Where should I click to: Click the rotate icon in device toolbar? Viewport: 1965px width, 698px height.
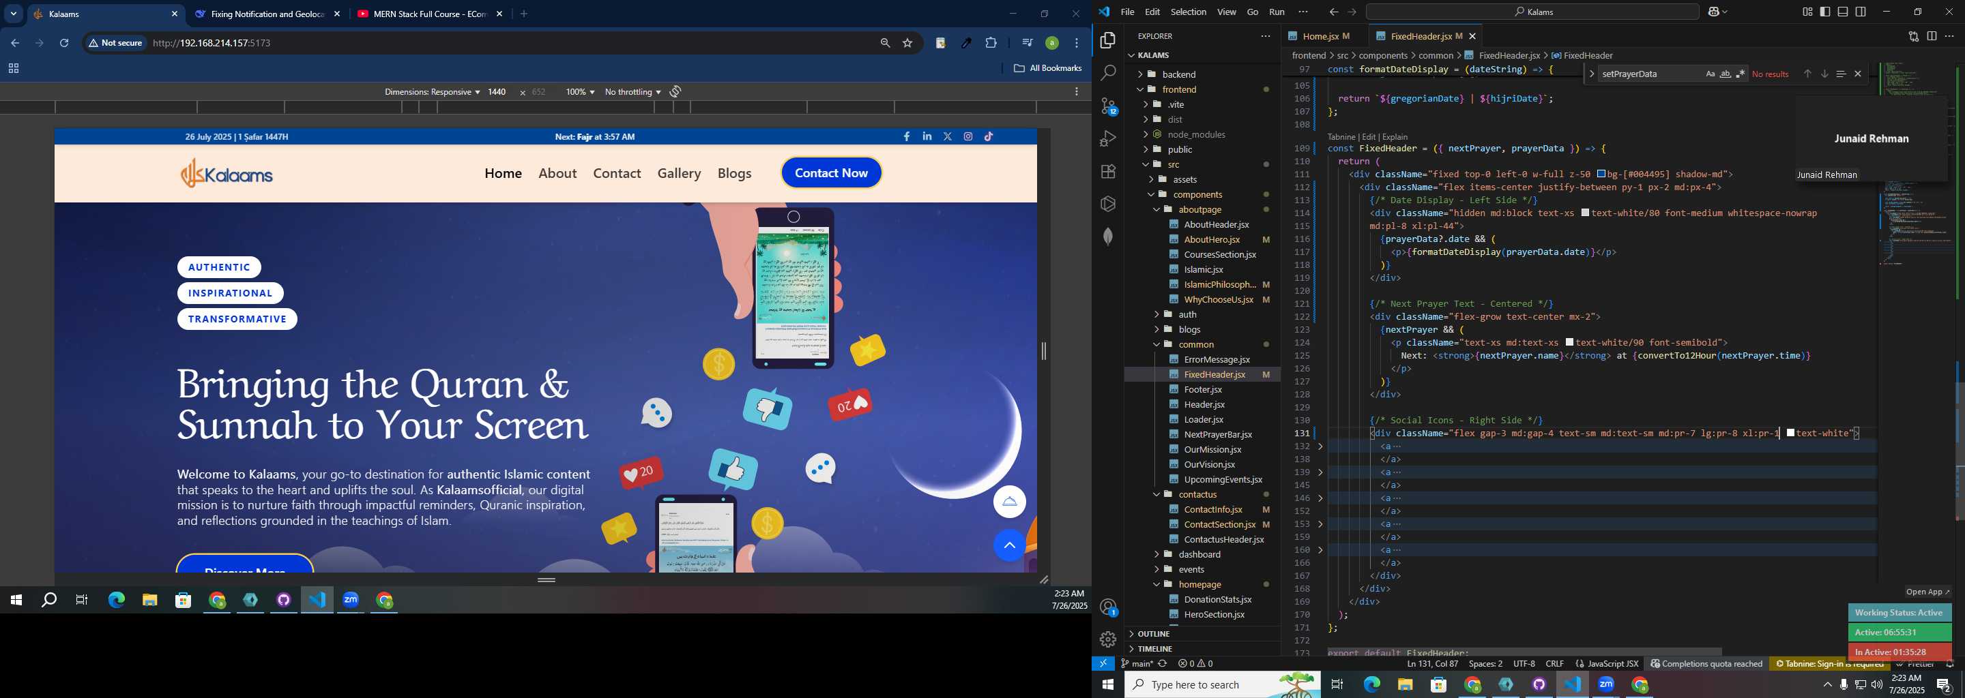click(675, 91)
